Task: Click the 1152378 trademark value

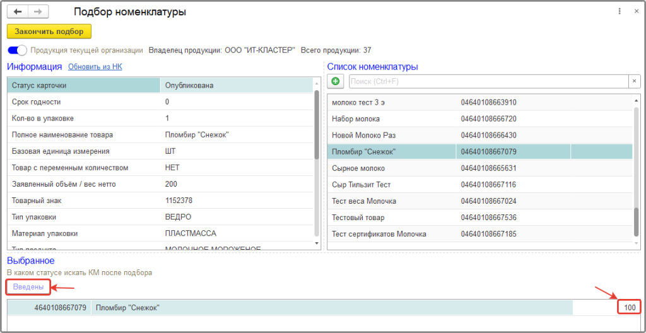Action: [x=179, y=201]
